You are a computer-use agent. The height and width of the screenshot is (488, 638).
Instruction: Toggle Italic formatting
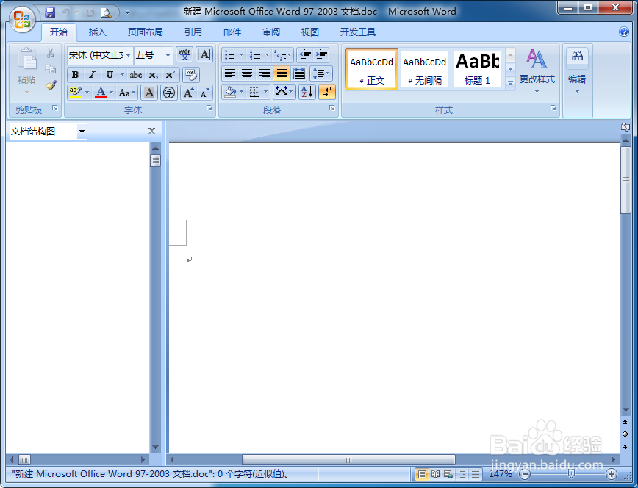[x=93, y=75]
